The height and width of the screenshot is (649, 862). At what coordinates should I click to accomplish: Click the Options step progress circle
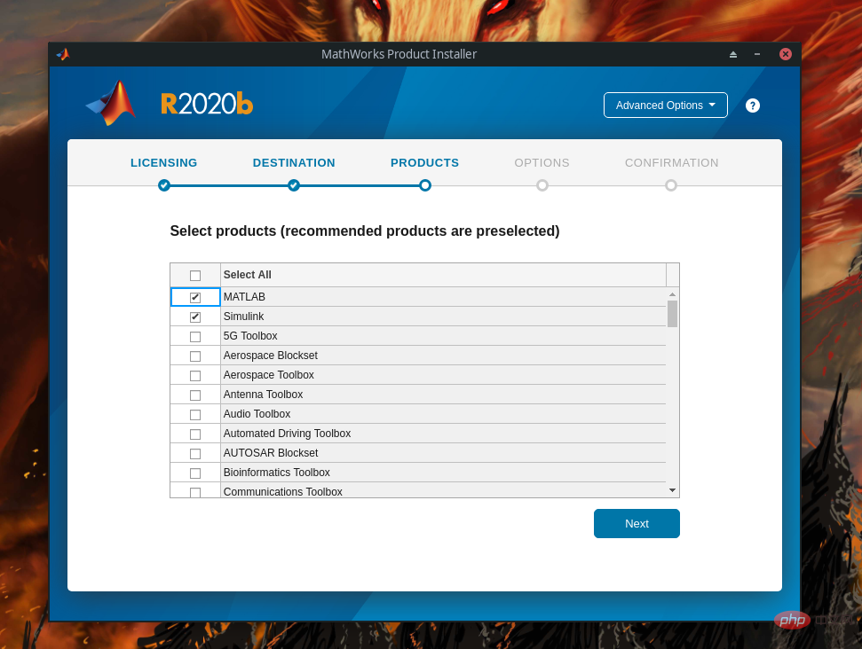click(x=542, y=185)
